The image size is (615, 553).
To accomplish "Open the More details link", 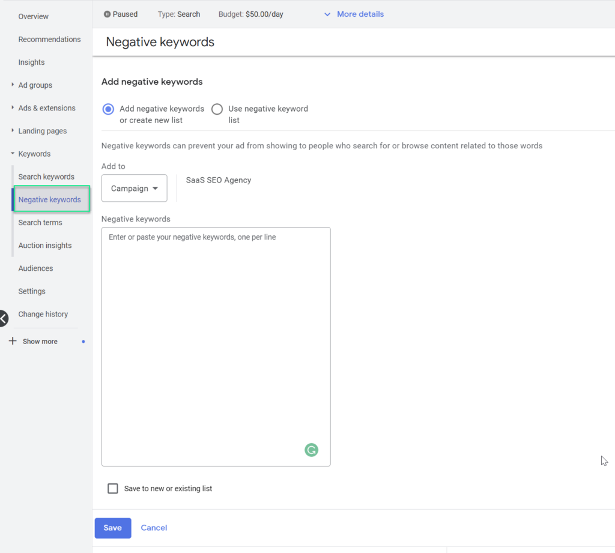I will pos(360,14).
